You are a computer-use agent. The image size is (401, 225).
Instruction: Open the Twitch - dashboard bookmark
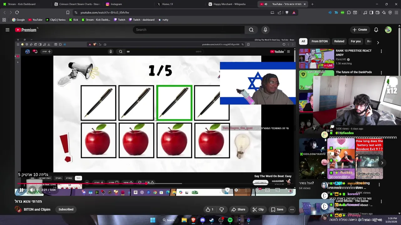141,20
